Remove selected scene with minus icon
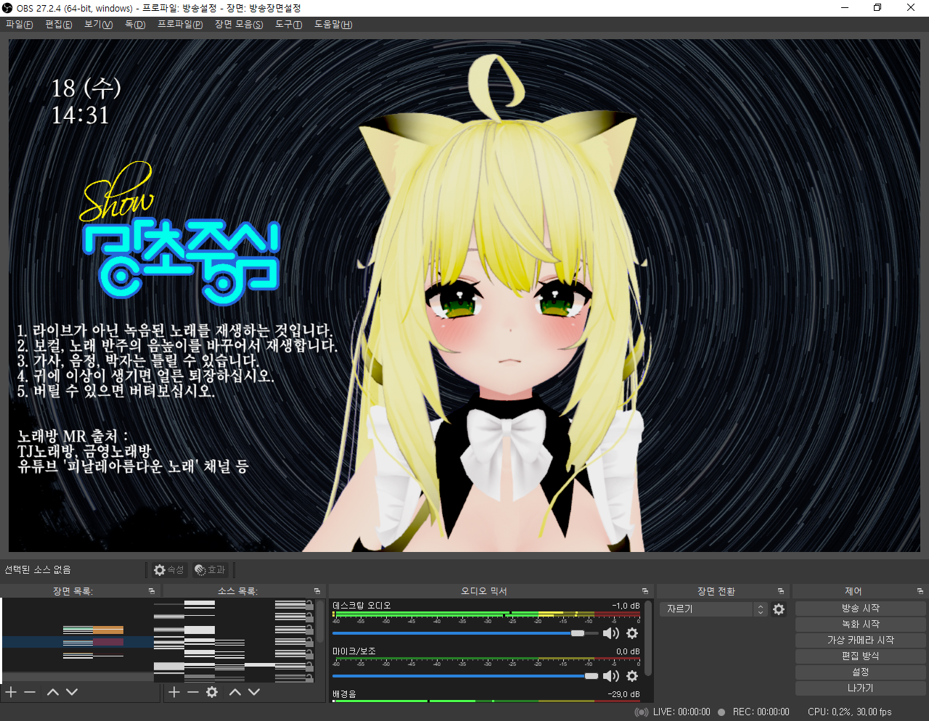 pos(30,692)
